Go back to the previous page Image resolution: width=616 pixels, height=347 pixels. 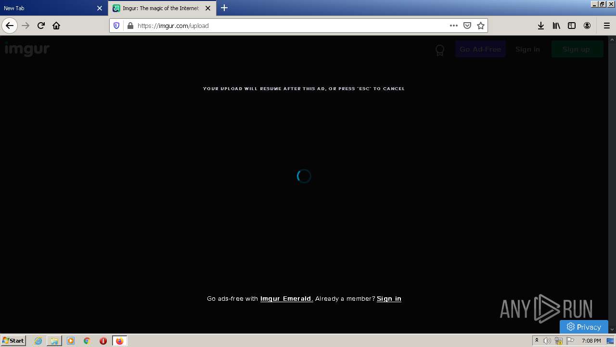click(x=10, y=26)
